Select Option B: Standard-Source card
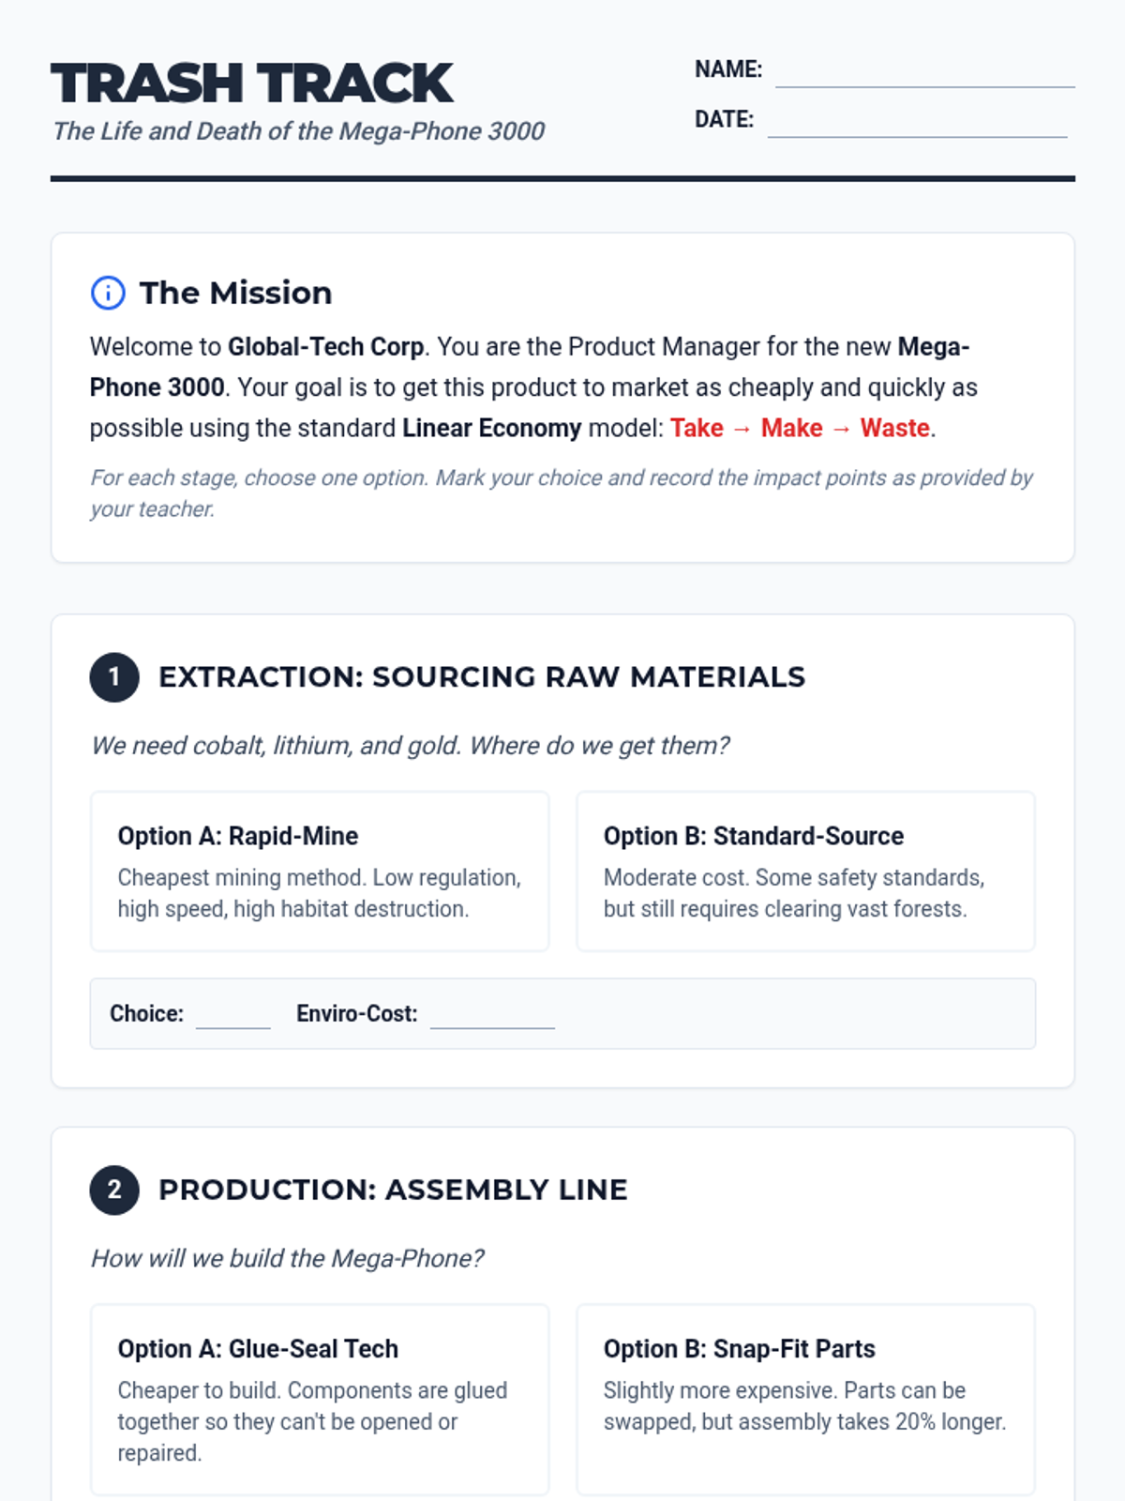 [x=805, y=871]
